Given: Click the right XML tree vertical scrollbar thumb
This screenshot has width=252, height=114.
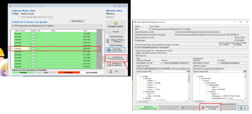Looking at the screenshot, I should [245, 77].
